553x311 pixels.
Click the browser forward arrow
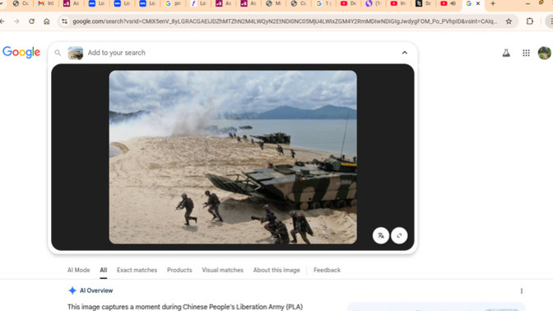tap(16, 21)
